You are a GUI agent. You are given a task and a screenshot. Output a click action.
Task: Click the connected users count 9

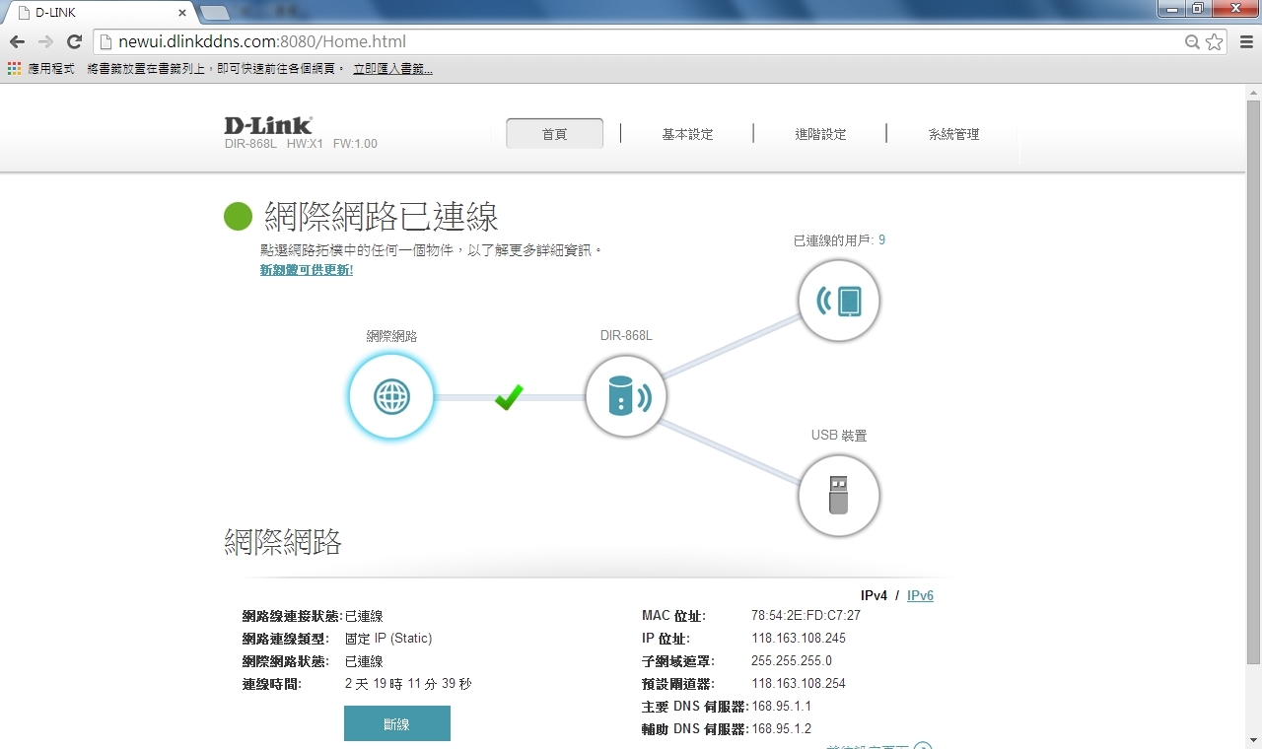[x=881, y=239]
